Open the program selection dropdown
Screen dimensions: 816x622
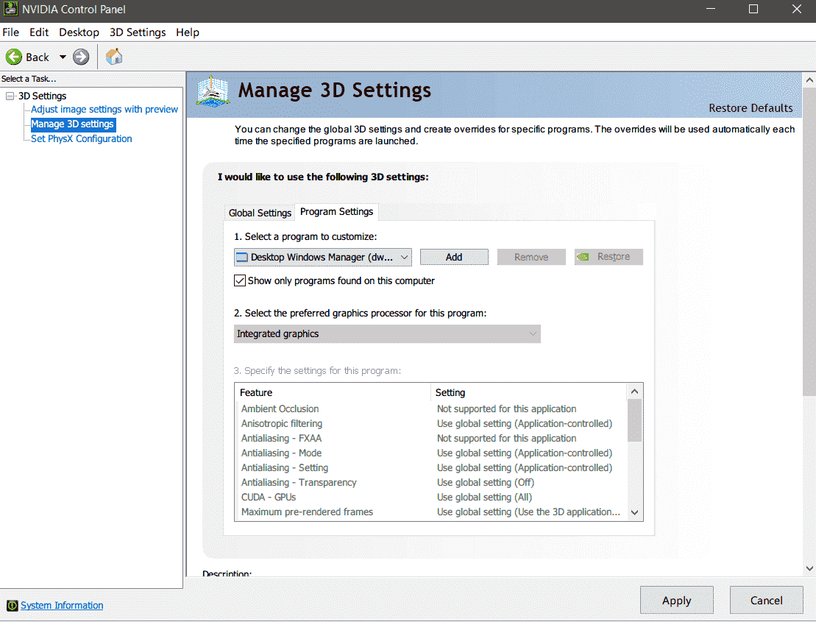click(x=323, y=257)
